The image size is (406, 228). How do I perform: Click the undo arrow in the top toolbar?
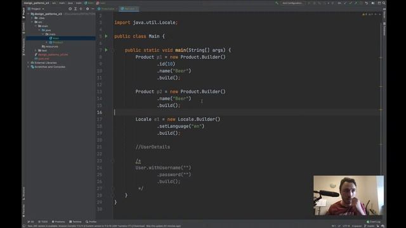367,3
